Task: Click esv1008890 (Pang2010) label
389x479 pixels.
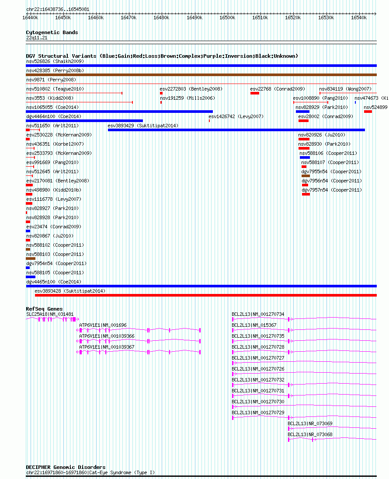Action: click(x=320, y=98)
